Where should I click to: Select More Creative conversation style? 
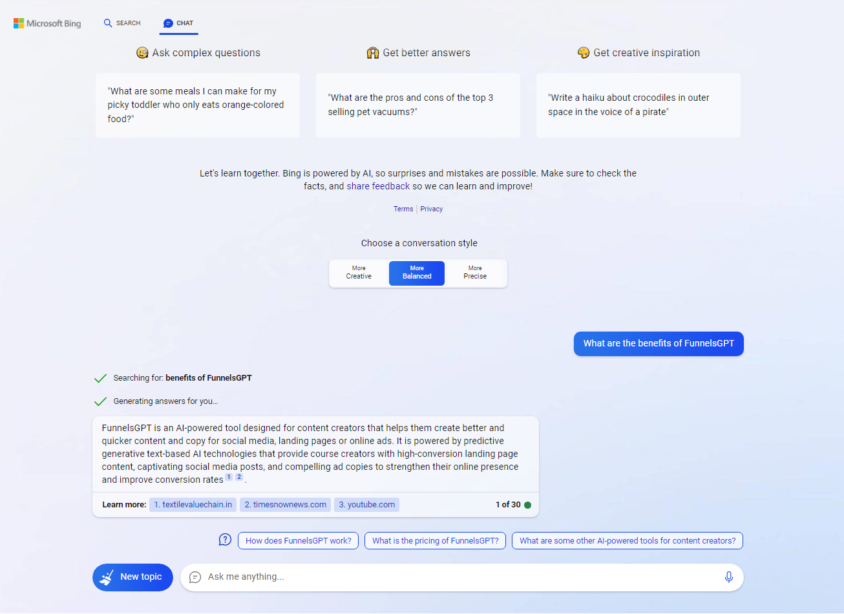click(x=359, y=273)
